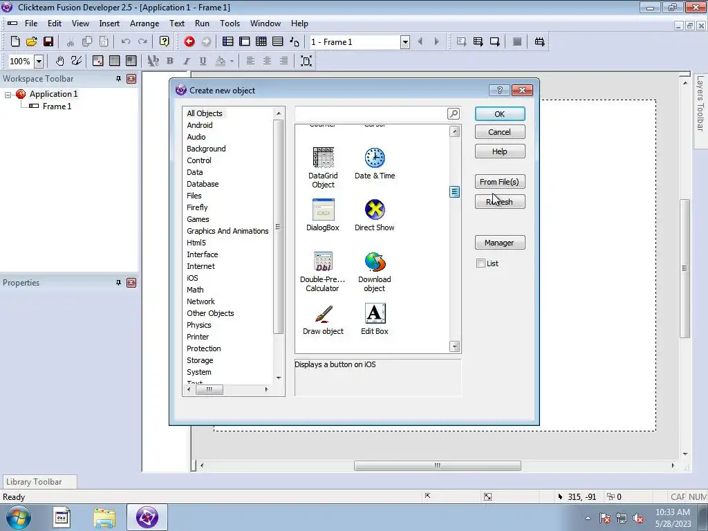Toggle the Snap to Grid icon
Image resolution: width=708 pixels, height=531 pixels.
[x=131, y=61]
